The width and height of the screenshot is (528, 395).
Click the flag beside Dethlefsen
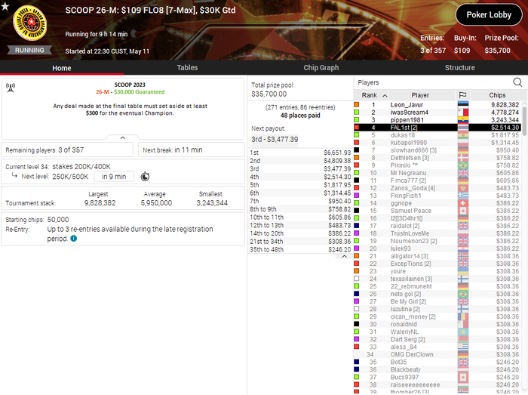coord(463,158)
